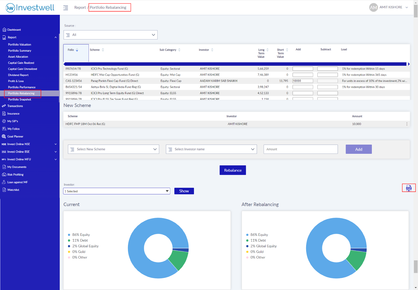Open options menu for HDFC FMP row
This screenshot has height=290, width=418.
tap(407, 124)
